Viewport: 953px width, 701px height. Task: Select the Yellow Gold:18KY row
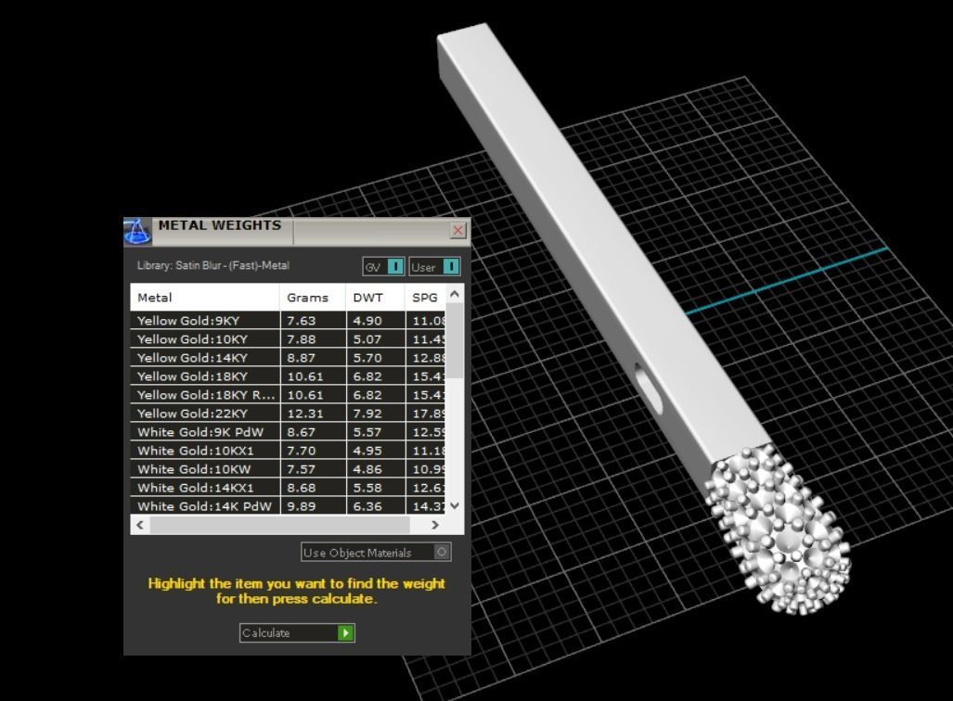tap(288, 376)
